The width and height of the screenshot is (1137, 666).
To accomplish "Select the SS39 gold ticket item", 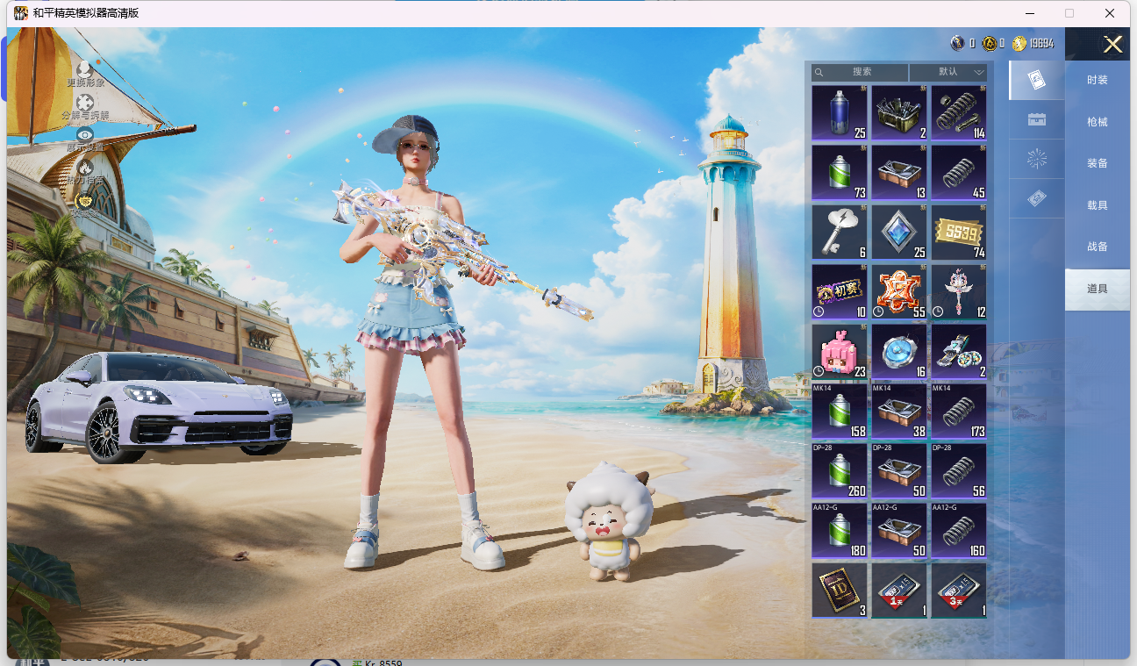I will tap(959, 232).
